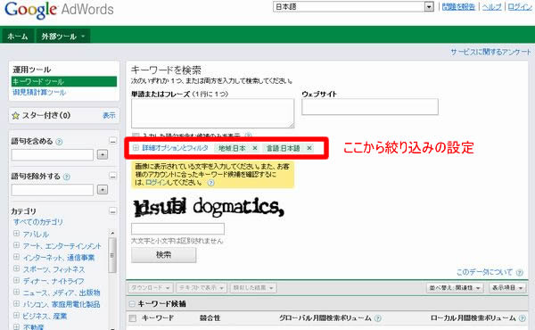Screen dimensions: 535x330
Task: Open the ダウンロード dropdown
Action: point(151,288)
